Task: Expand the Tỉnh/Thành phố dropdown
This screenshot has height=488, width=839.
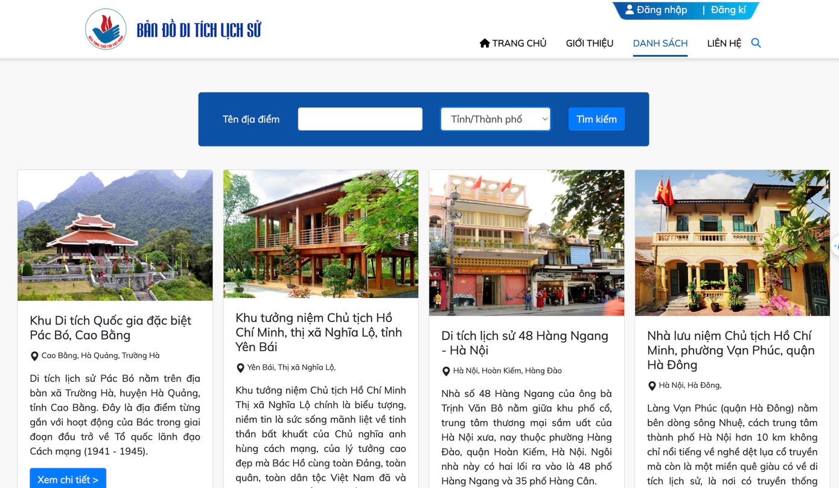Action: tap(496, 119)
